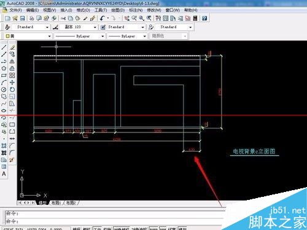Select the Line tool in Draw toolbar

[x=4, y=47]
